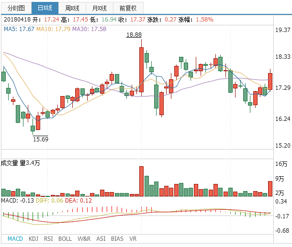This screenshot has width=292, height=247.
Task: Show the RSI indicator
Action: (x=48, y=238)
